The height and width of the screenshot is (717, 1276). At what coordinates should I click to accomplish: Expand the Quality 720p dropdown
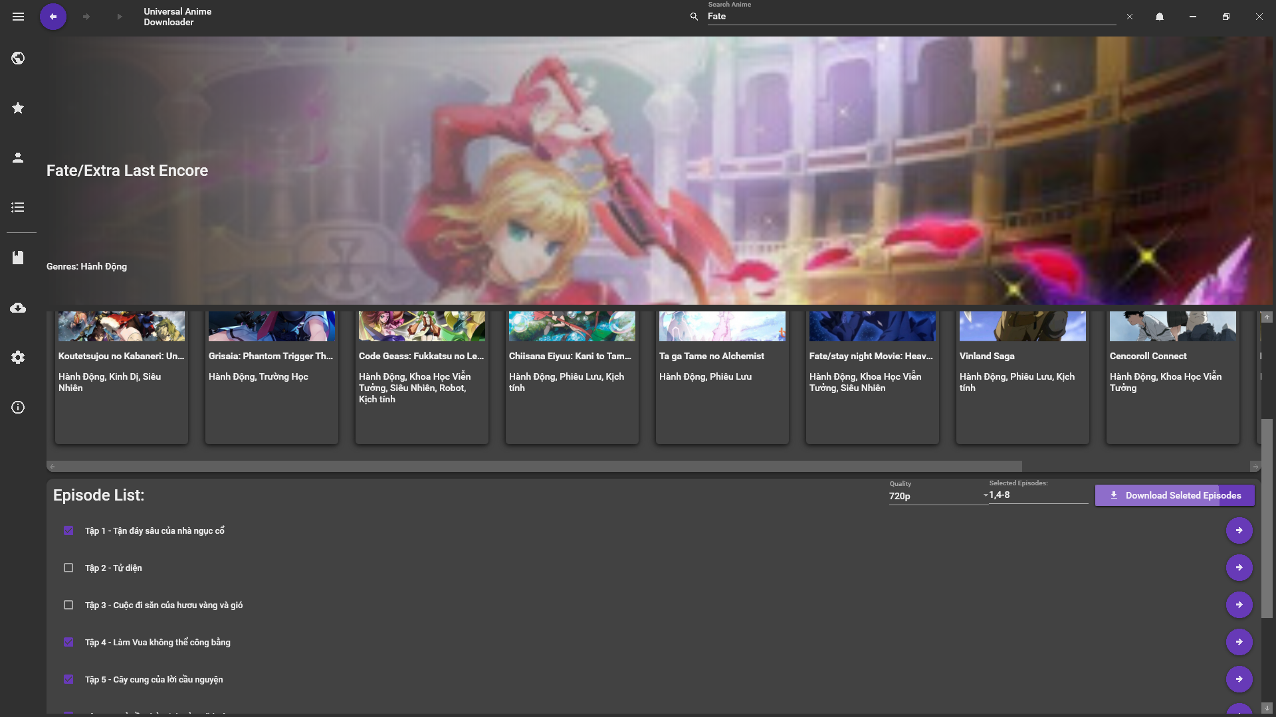click(937, 496)
